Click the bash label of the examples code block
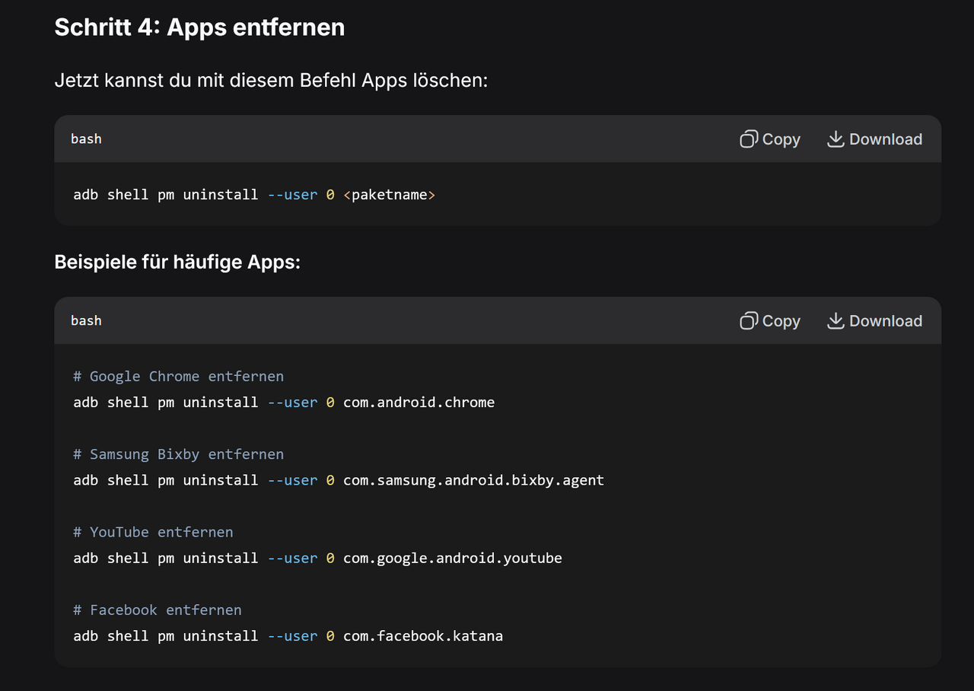Screen dimensions: 974x691 pyautogui.click(x=86, y=320)
